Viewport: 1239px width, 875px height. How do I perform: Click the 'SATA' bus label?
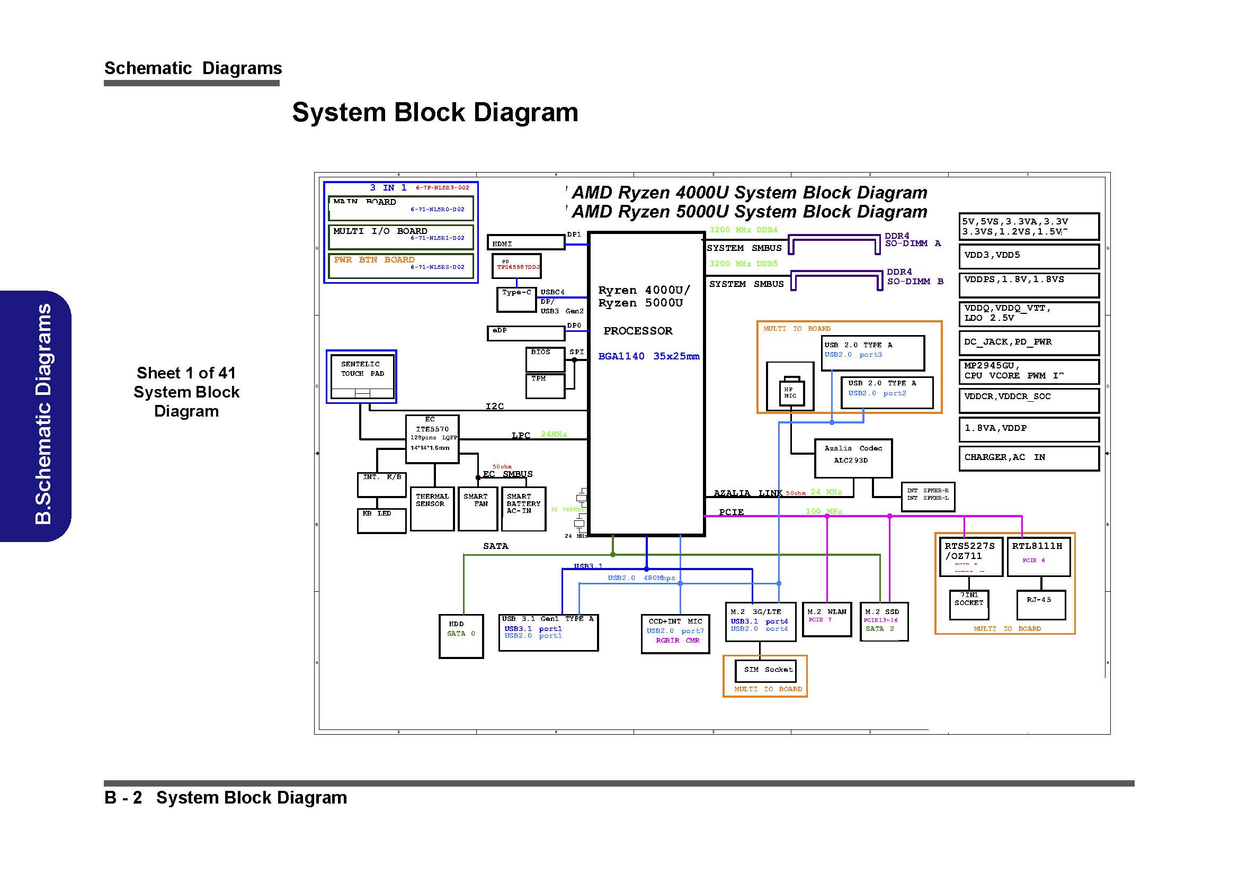(495, 546)
